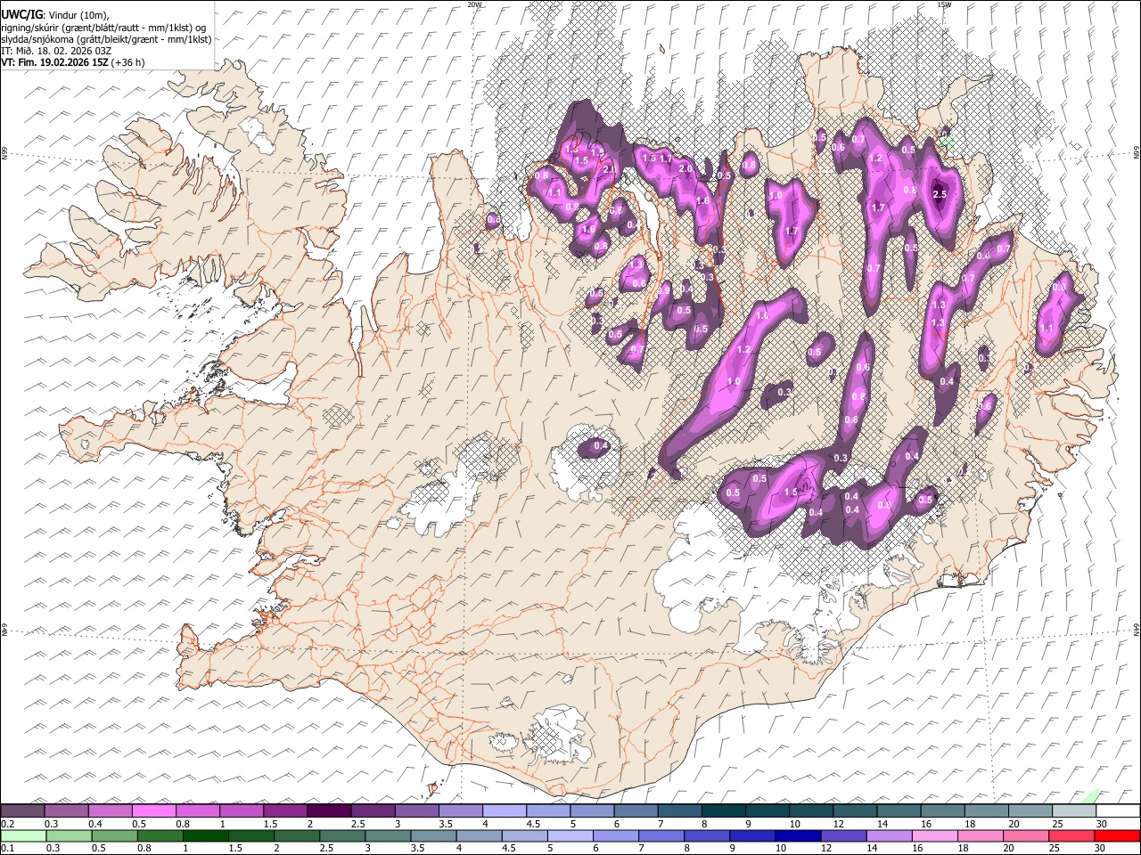1141x855 pixels.
Task: Pick the lower legend swatch between 12 and 14
Action: click(842, 835)
